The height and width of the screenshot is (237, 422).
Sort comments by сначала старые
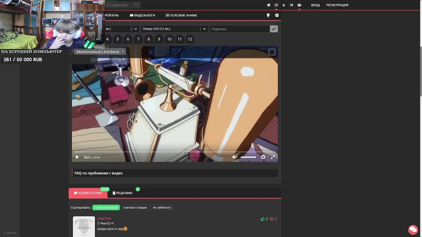point(135,207)
